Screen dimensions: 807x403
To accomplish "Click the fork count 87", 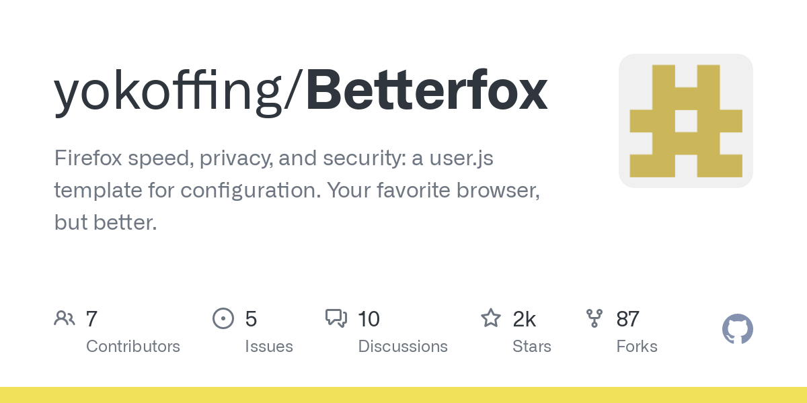I will [628, 318].
